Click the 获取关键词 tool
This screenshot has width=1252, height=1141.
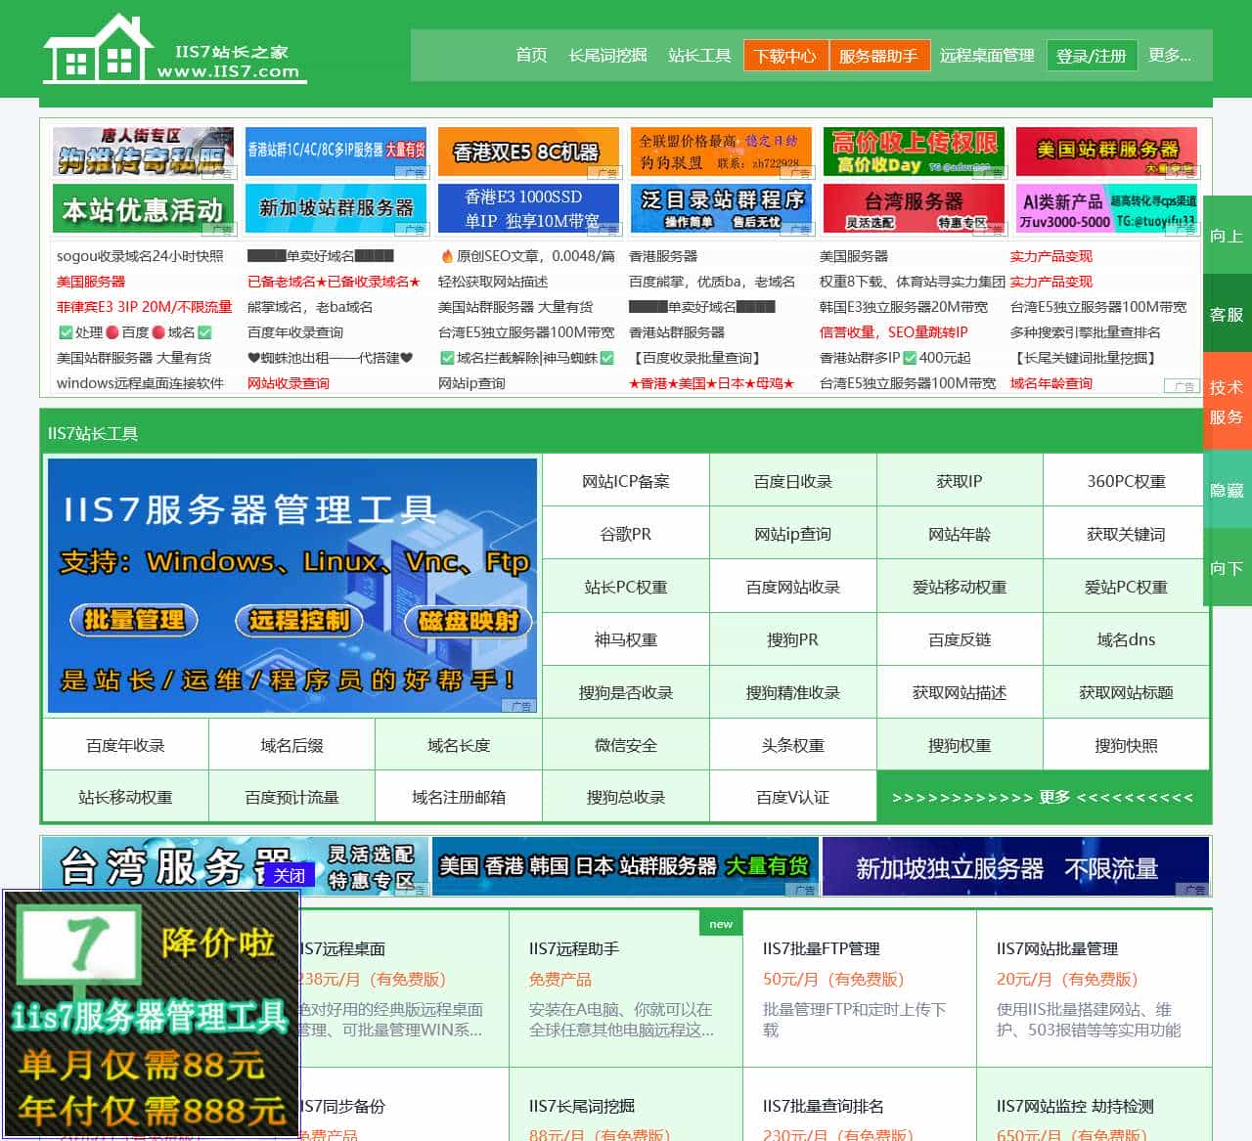(x=1126, y=534)
